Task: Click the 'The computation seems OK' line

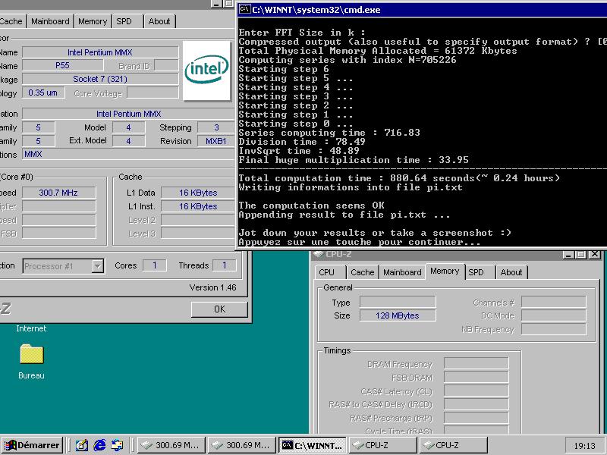Action: click(x=312, y=206)
